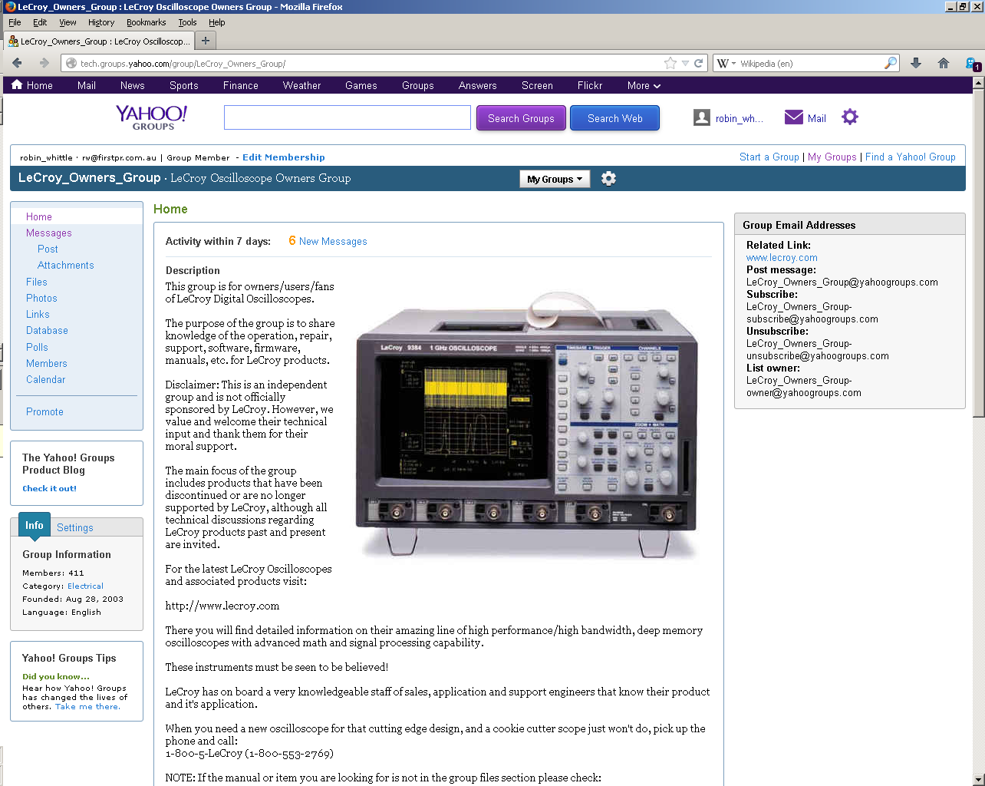Reload the page with the refresh icon
The width and height of the screenshot is (985, 786).
pos(699,63)
